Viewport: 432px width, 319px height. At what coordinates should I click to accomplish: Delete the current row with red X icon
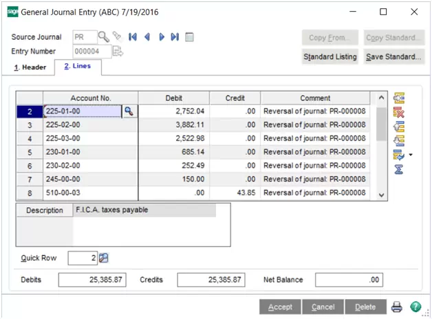click(398, 112)
